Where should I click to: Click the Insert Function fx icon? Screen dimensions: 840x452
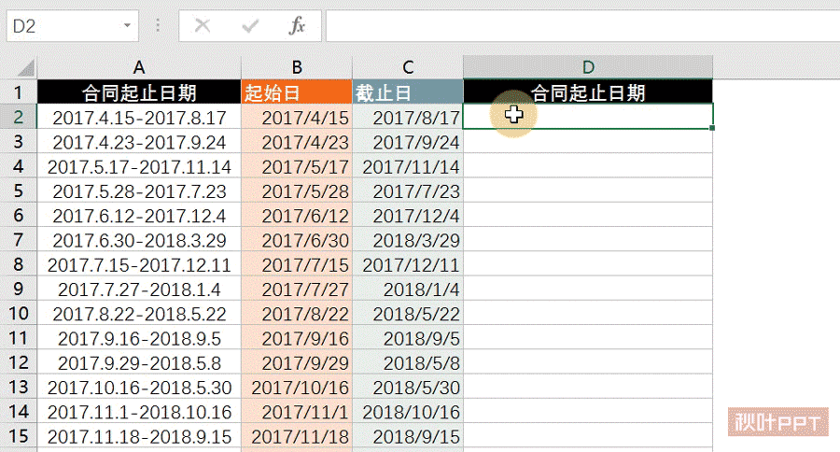point(297,25)
